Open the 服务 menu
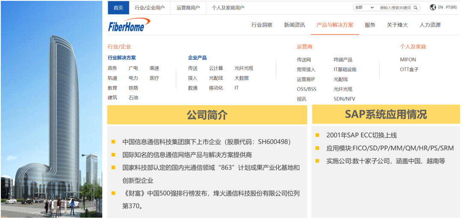Viewport: 462px width, 219px height. pyautogui.click(x=370, y=25)
